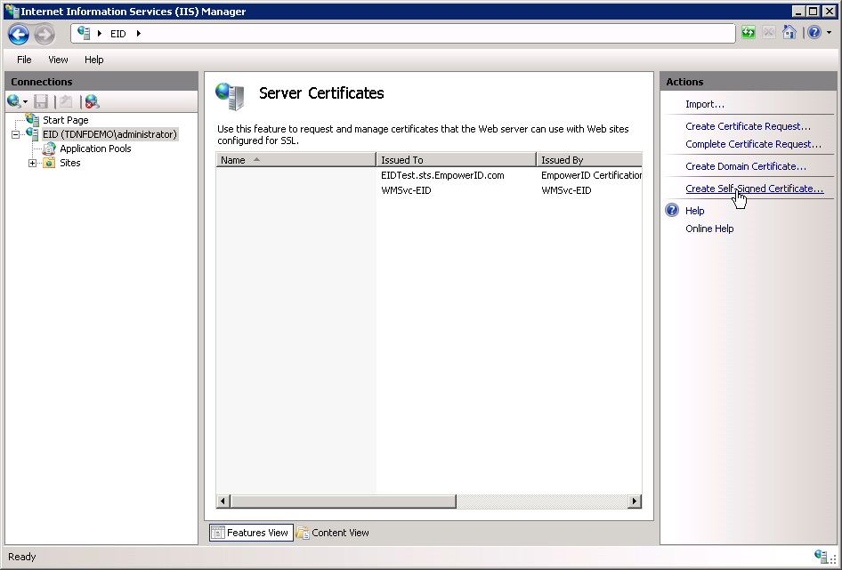Click Create Self-Signed Certificate link

point(755,188)
